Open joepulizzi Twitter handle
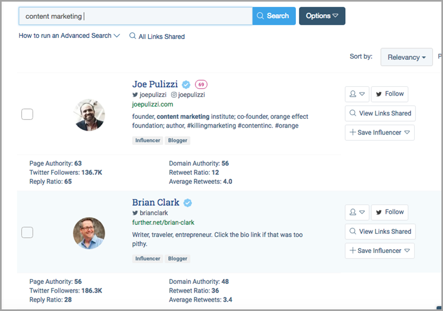Viewport: 443px width, 311px height. 149,94
